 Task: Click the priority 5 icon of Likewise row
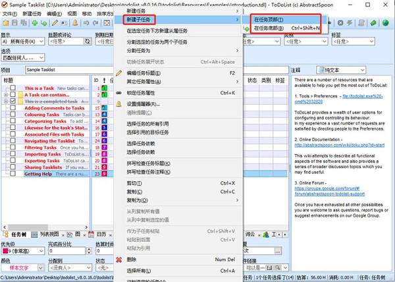[104, 128]
